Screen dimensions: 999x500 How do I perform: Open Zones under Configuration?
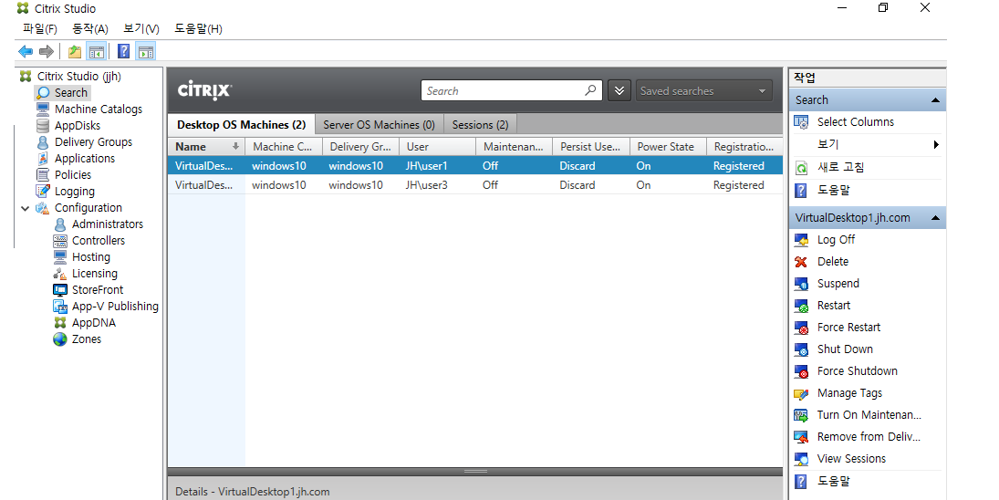tap(86, 339)
